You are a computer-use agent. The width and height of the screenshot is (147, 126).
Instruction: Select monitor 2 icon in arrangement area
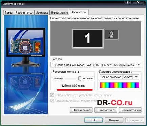pyautogui.click(x=111, y=34)
